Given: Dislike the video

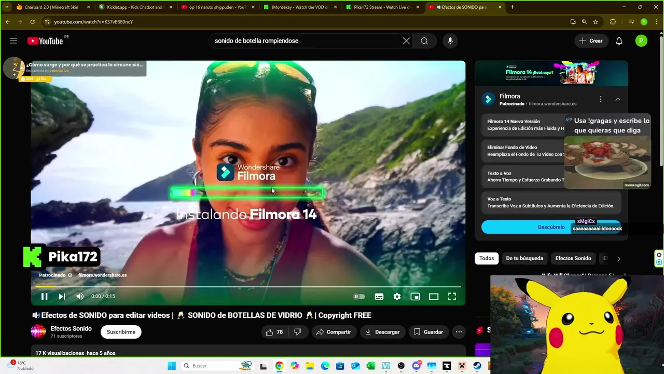Looking at the screenshot, I should [298, 332].
